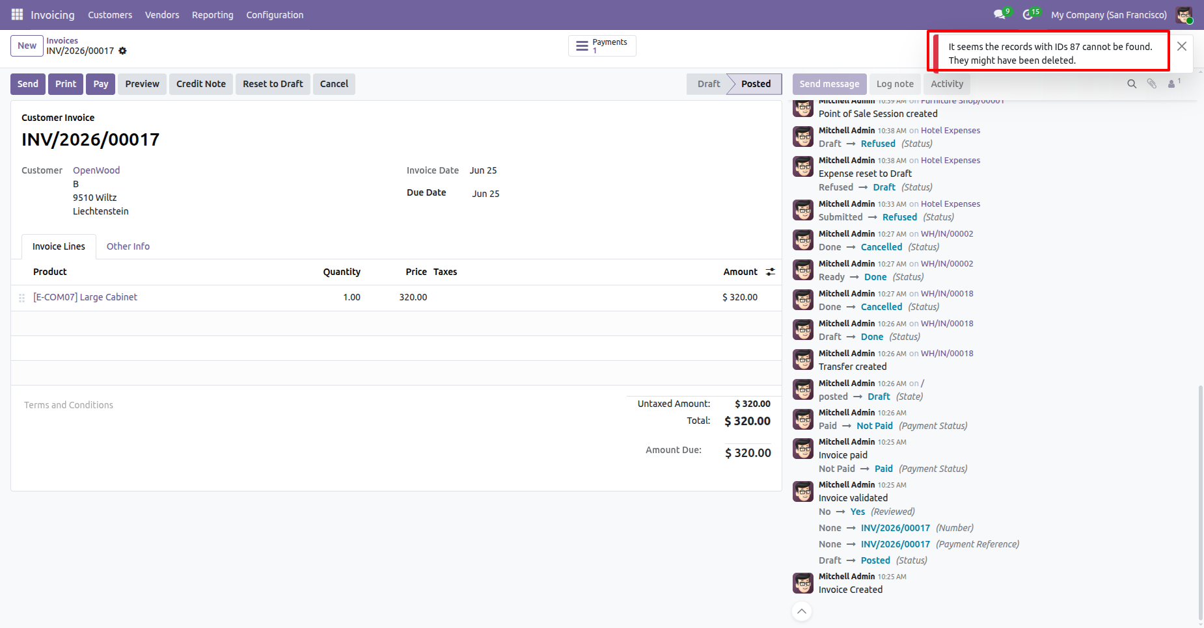This screenshot has height=628, width=1204.
Task: Open the Vendors menu
Action: [162, 14]
